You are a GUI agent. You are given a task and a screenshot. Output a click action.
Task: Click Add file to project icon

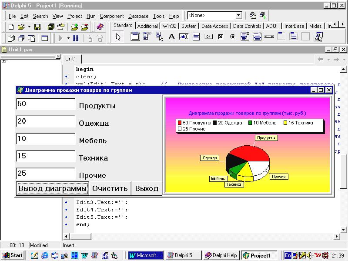(74, 27)
